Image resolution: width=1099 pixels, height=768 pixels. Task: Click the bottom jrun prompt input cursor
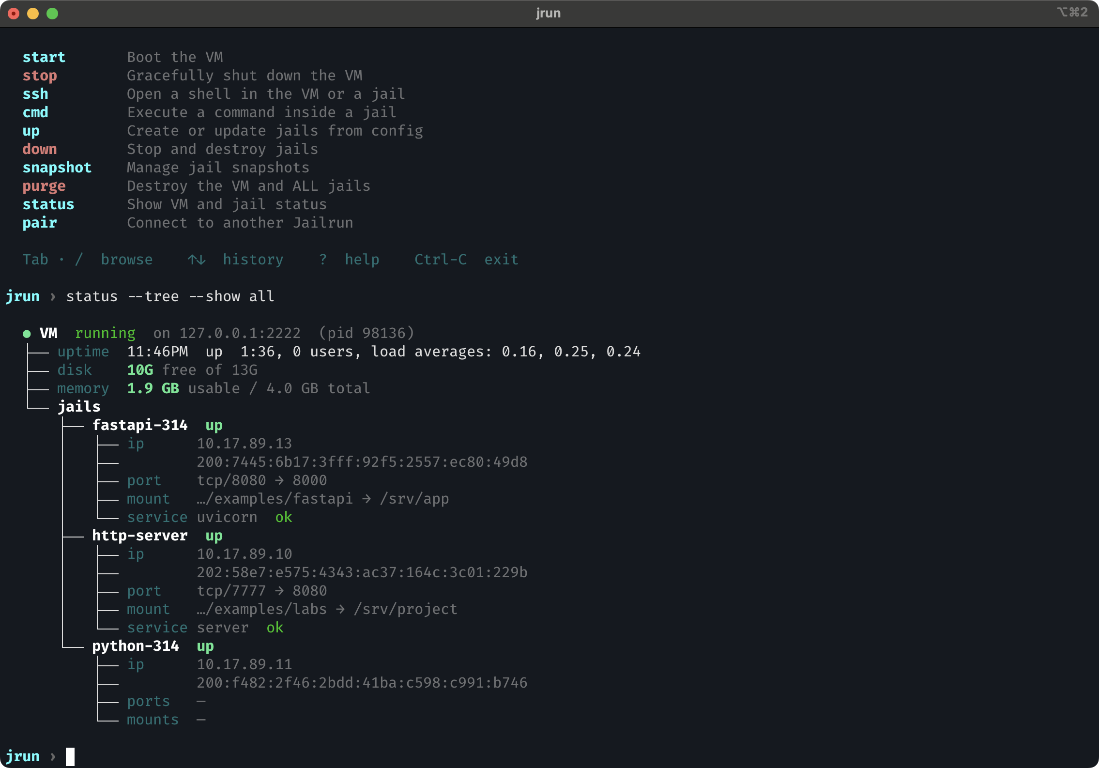click(x=70, y=757)
